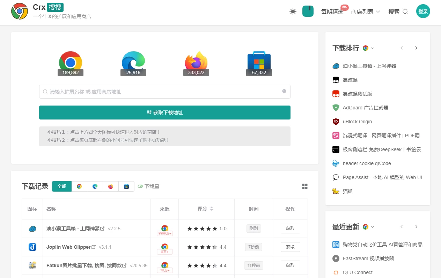Open 篡改猴 in the ranking list

pyautogui.click(x=350, y=80)
